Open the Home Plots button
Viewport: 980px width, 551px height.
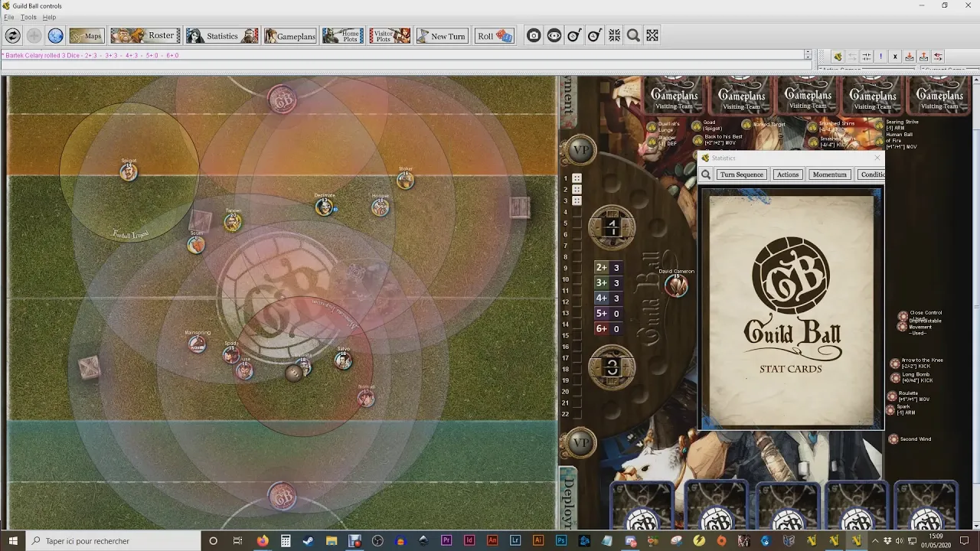click(x=343, y=35)
